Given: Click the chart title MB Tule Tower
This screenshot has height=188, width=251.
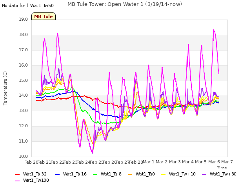Looking at the screenshot, I should 125,4.
